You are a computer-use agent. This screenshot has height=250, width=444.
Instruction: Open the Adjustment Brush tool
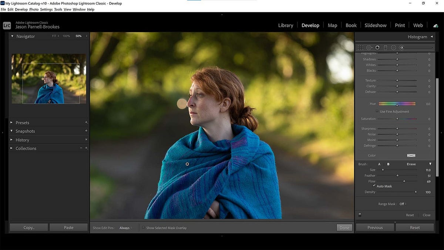click(401, 47)
